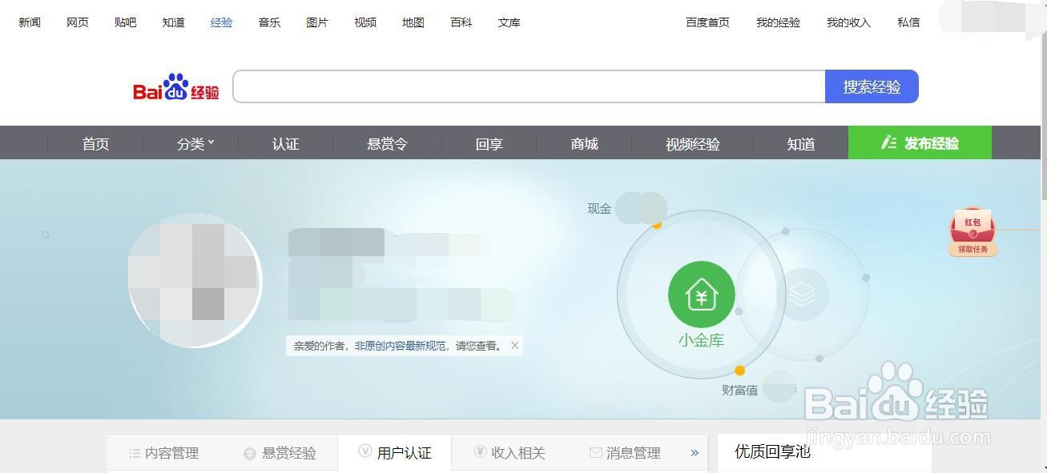Image resolution: width=1047 pixels, height=473 pixels.
Task: Open the 分类 dropdown menu
Action: [191, 143]
